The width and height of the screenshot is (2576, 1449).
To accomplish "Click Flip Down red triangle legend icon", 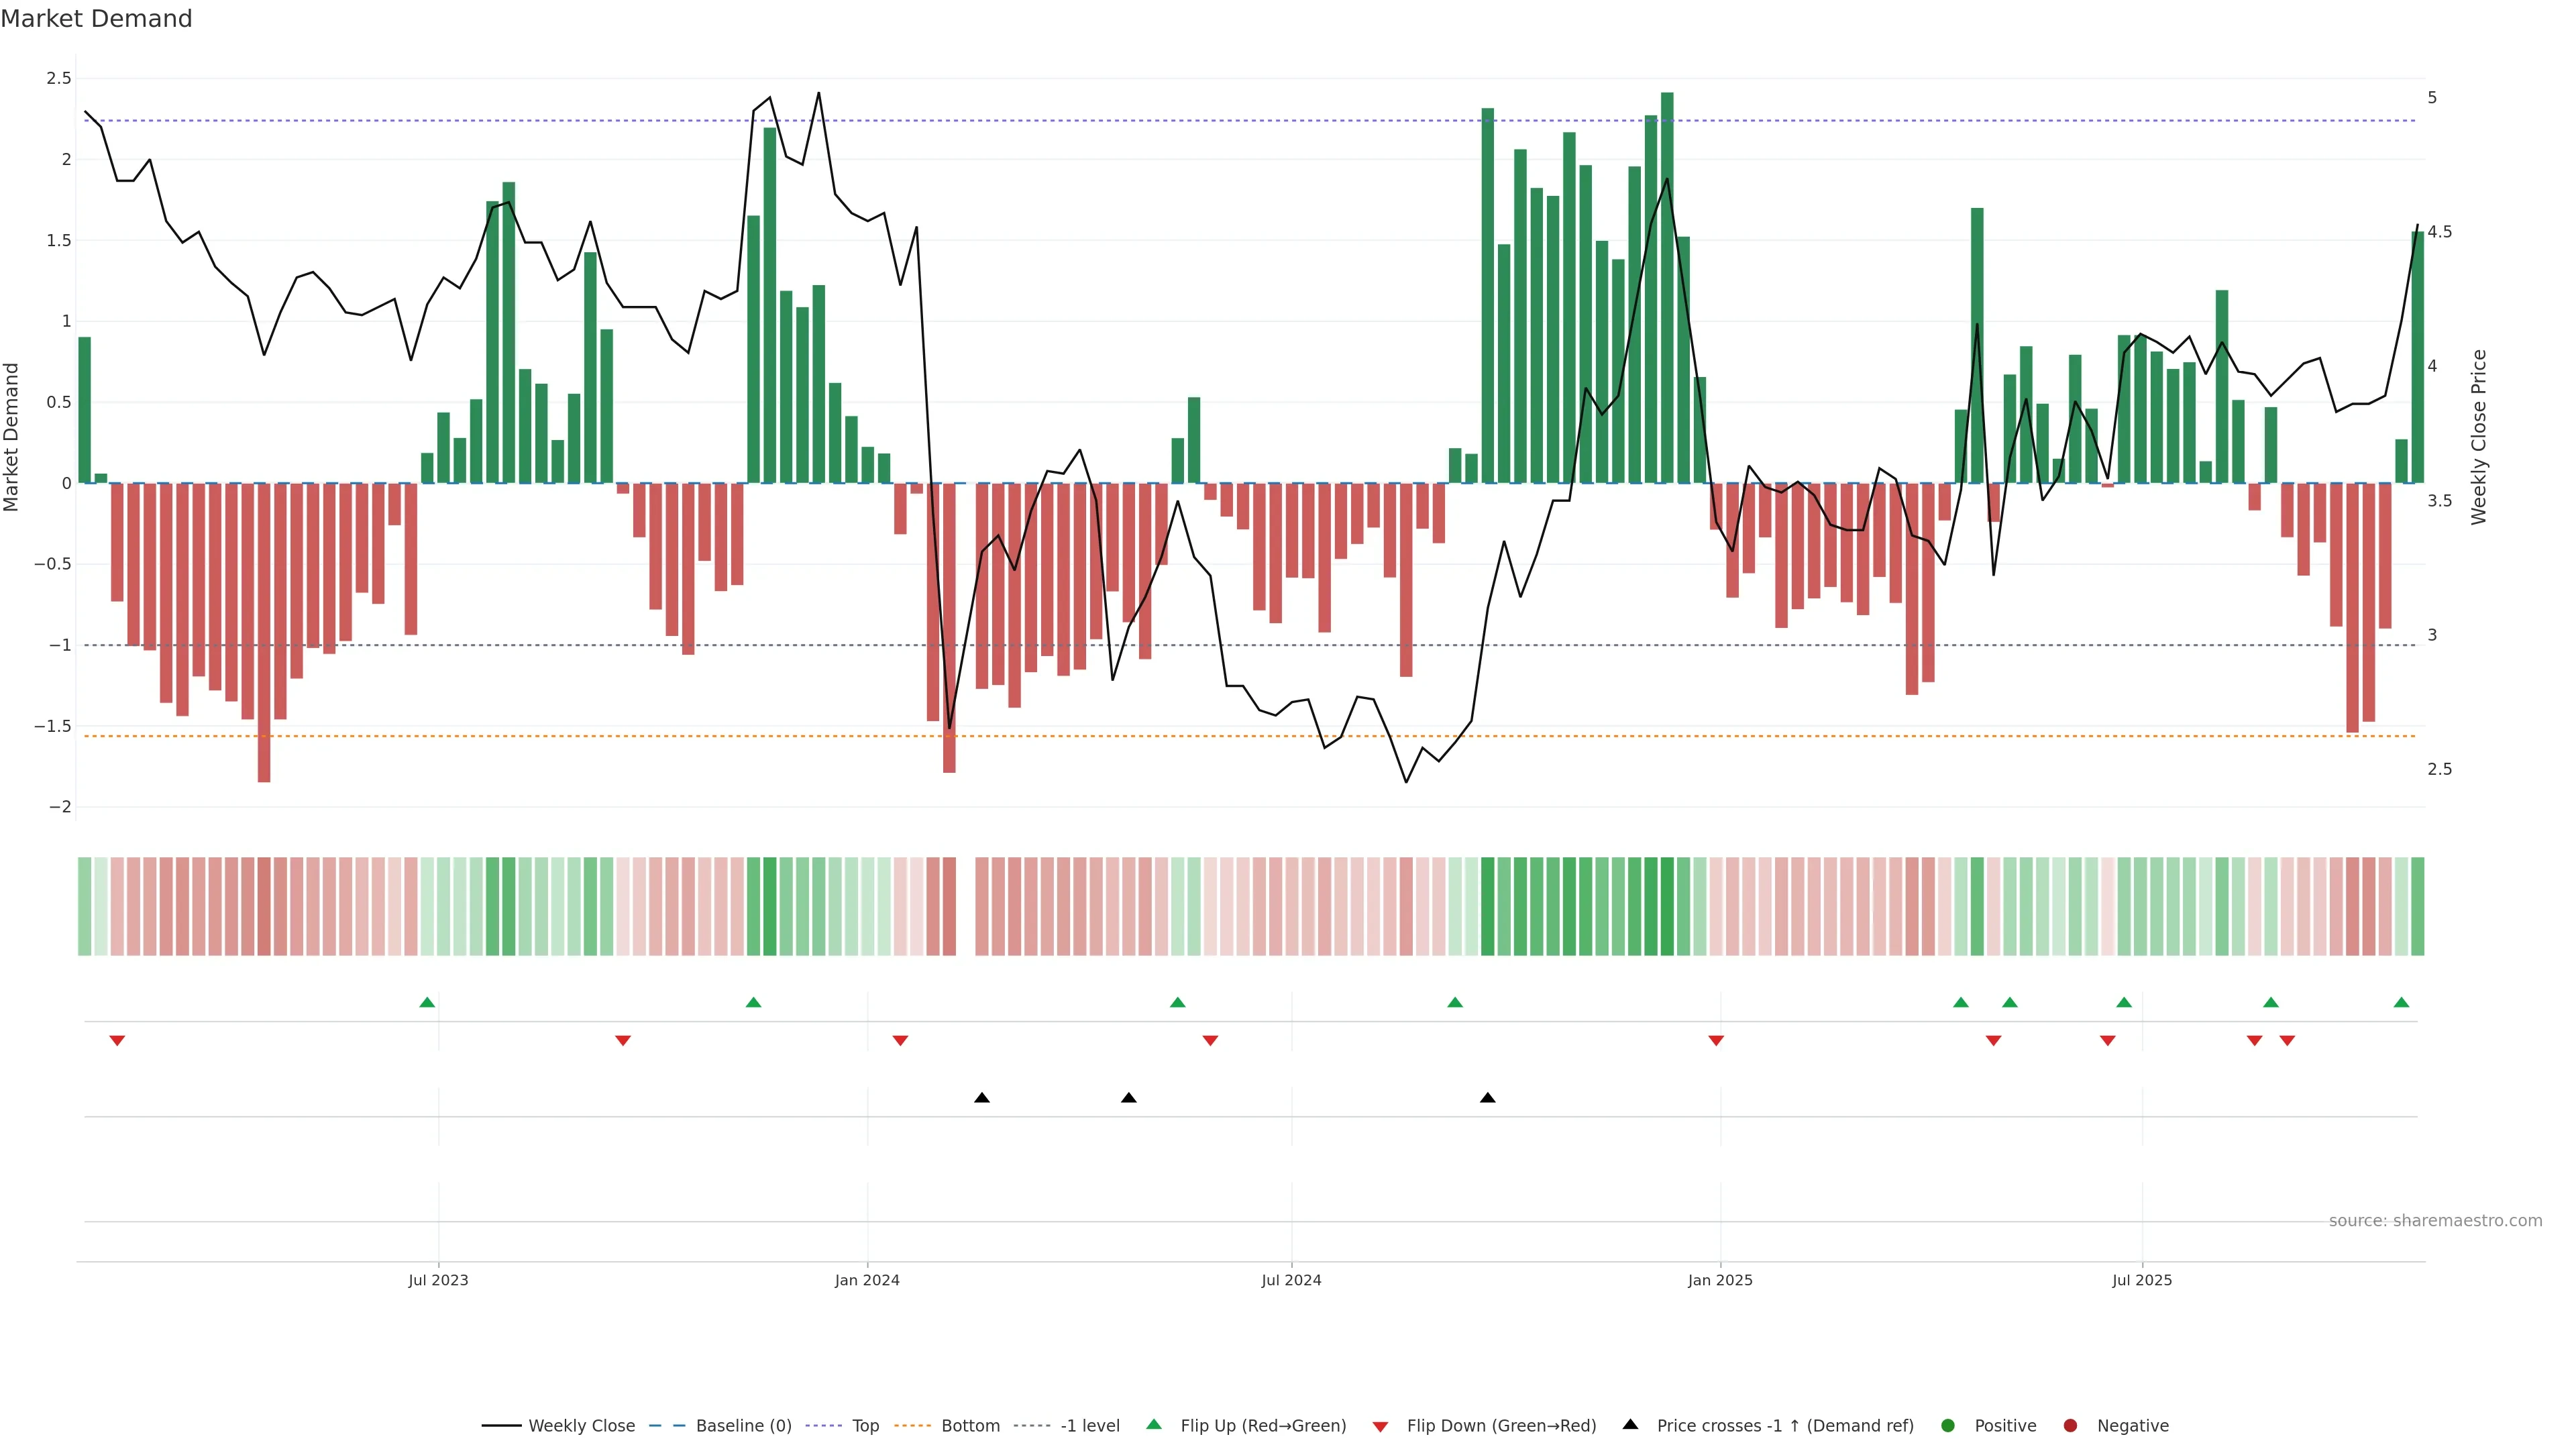I will coord(1380,1427).
